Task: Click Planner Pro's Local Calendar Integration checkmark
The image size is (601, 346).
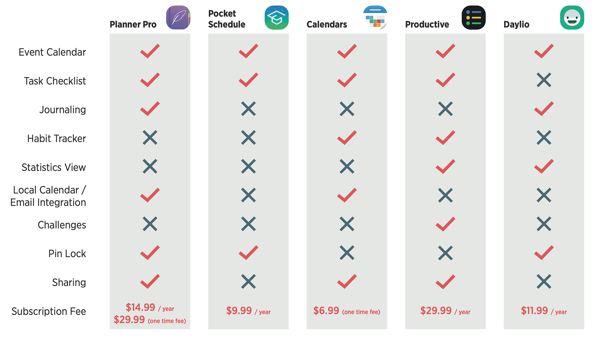Action: (x=150, y=195)
